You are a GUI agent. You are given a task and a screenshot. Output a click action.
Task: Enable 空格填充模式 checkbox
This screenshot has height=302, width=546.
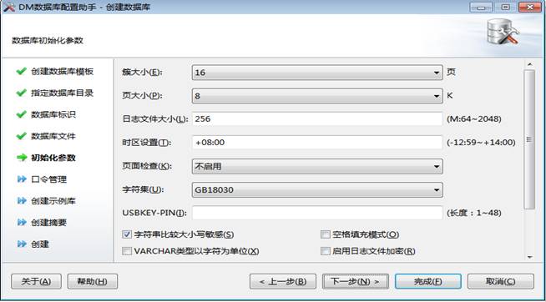pos(326,234)
